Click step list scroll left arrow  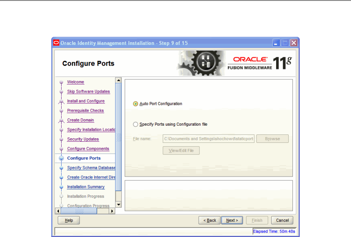point(58,211)
